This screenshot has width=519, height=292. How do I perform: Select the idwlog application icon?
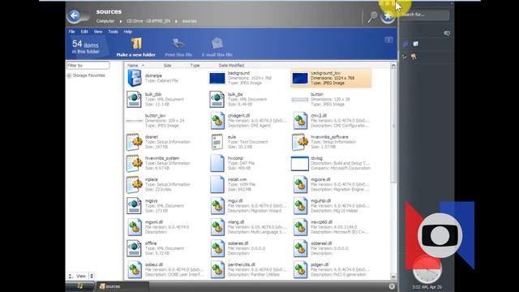point(300,164)
